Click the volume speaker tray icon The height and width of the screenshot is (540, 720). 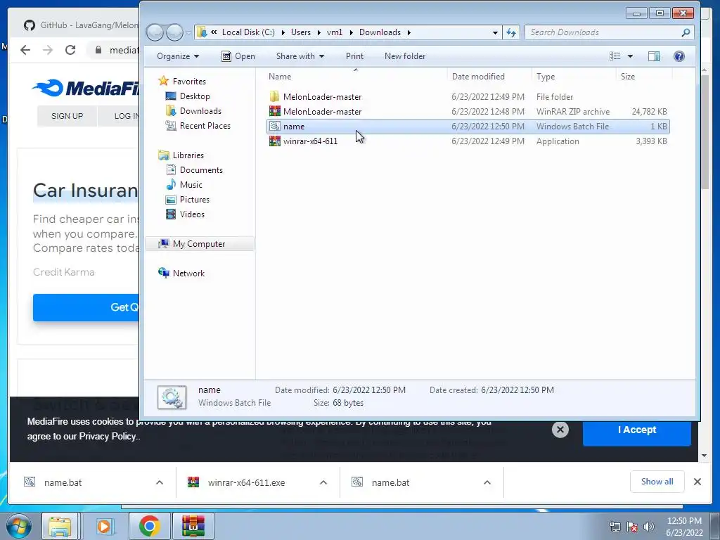649,527
